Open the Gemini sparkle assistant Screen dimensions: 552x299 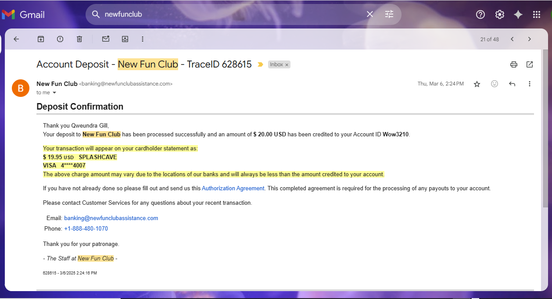point(518,14)
